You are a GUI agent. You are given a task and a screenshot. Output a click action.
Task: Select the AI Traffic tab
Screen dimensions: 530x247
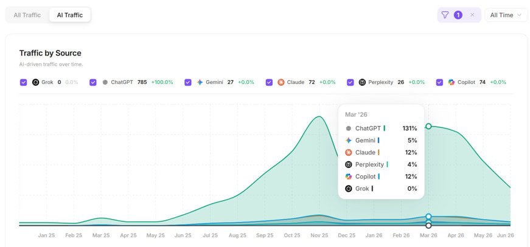coord(69,15)
